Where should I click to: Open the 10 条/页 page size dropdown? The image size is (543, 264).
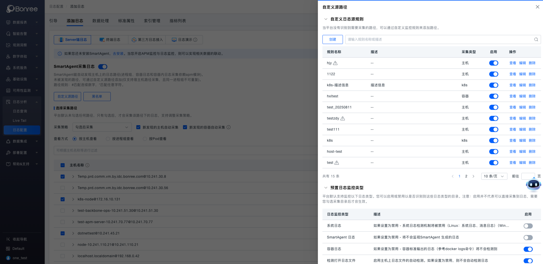(x=494, y=176)
